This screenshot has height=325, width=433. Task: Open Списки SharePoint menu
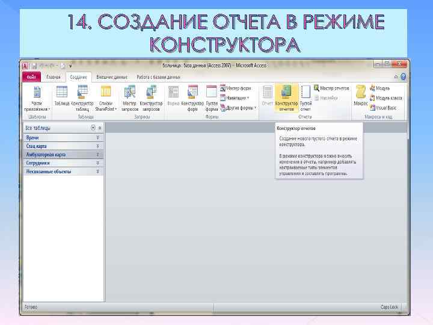tap(106, 99)
